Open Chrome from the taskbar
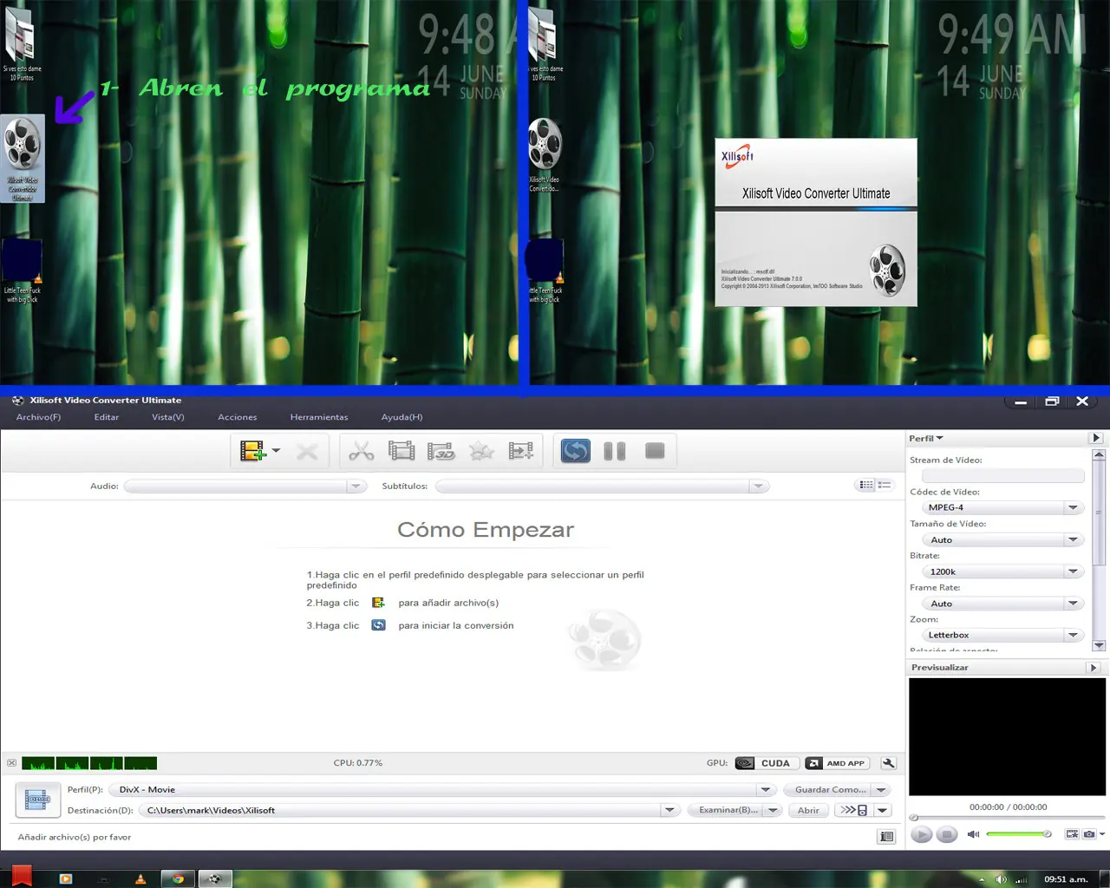 [x=178, y=879]
